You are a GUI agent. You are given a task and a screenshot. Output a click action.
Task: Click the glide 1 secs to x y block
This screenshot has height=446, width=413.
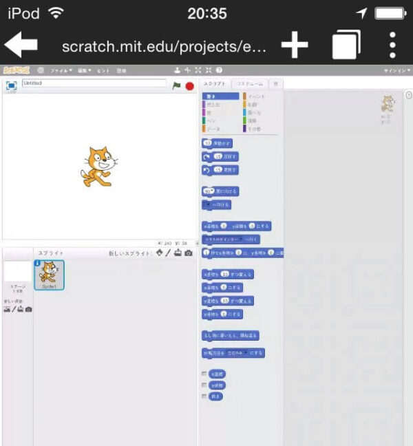tap(243, 253)
